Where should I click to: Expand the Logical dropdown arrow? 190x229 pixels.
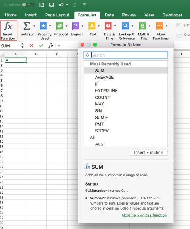pos(82,26)
